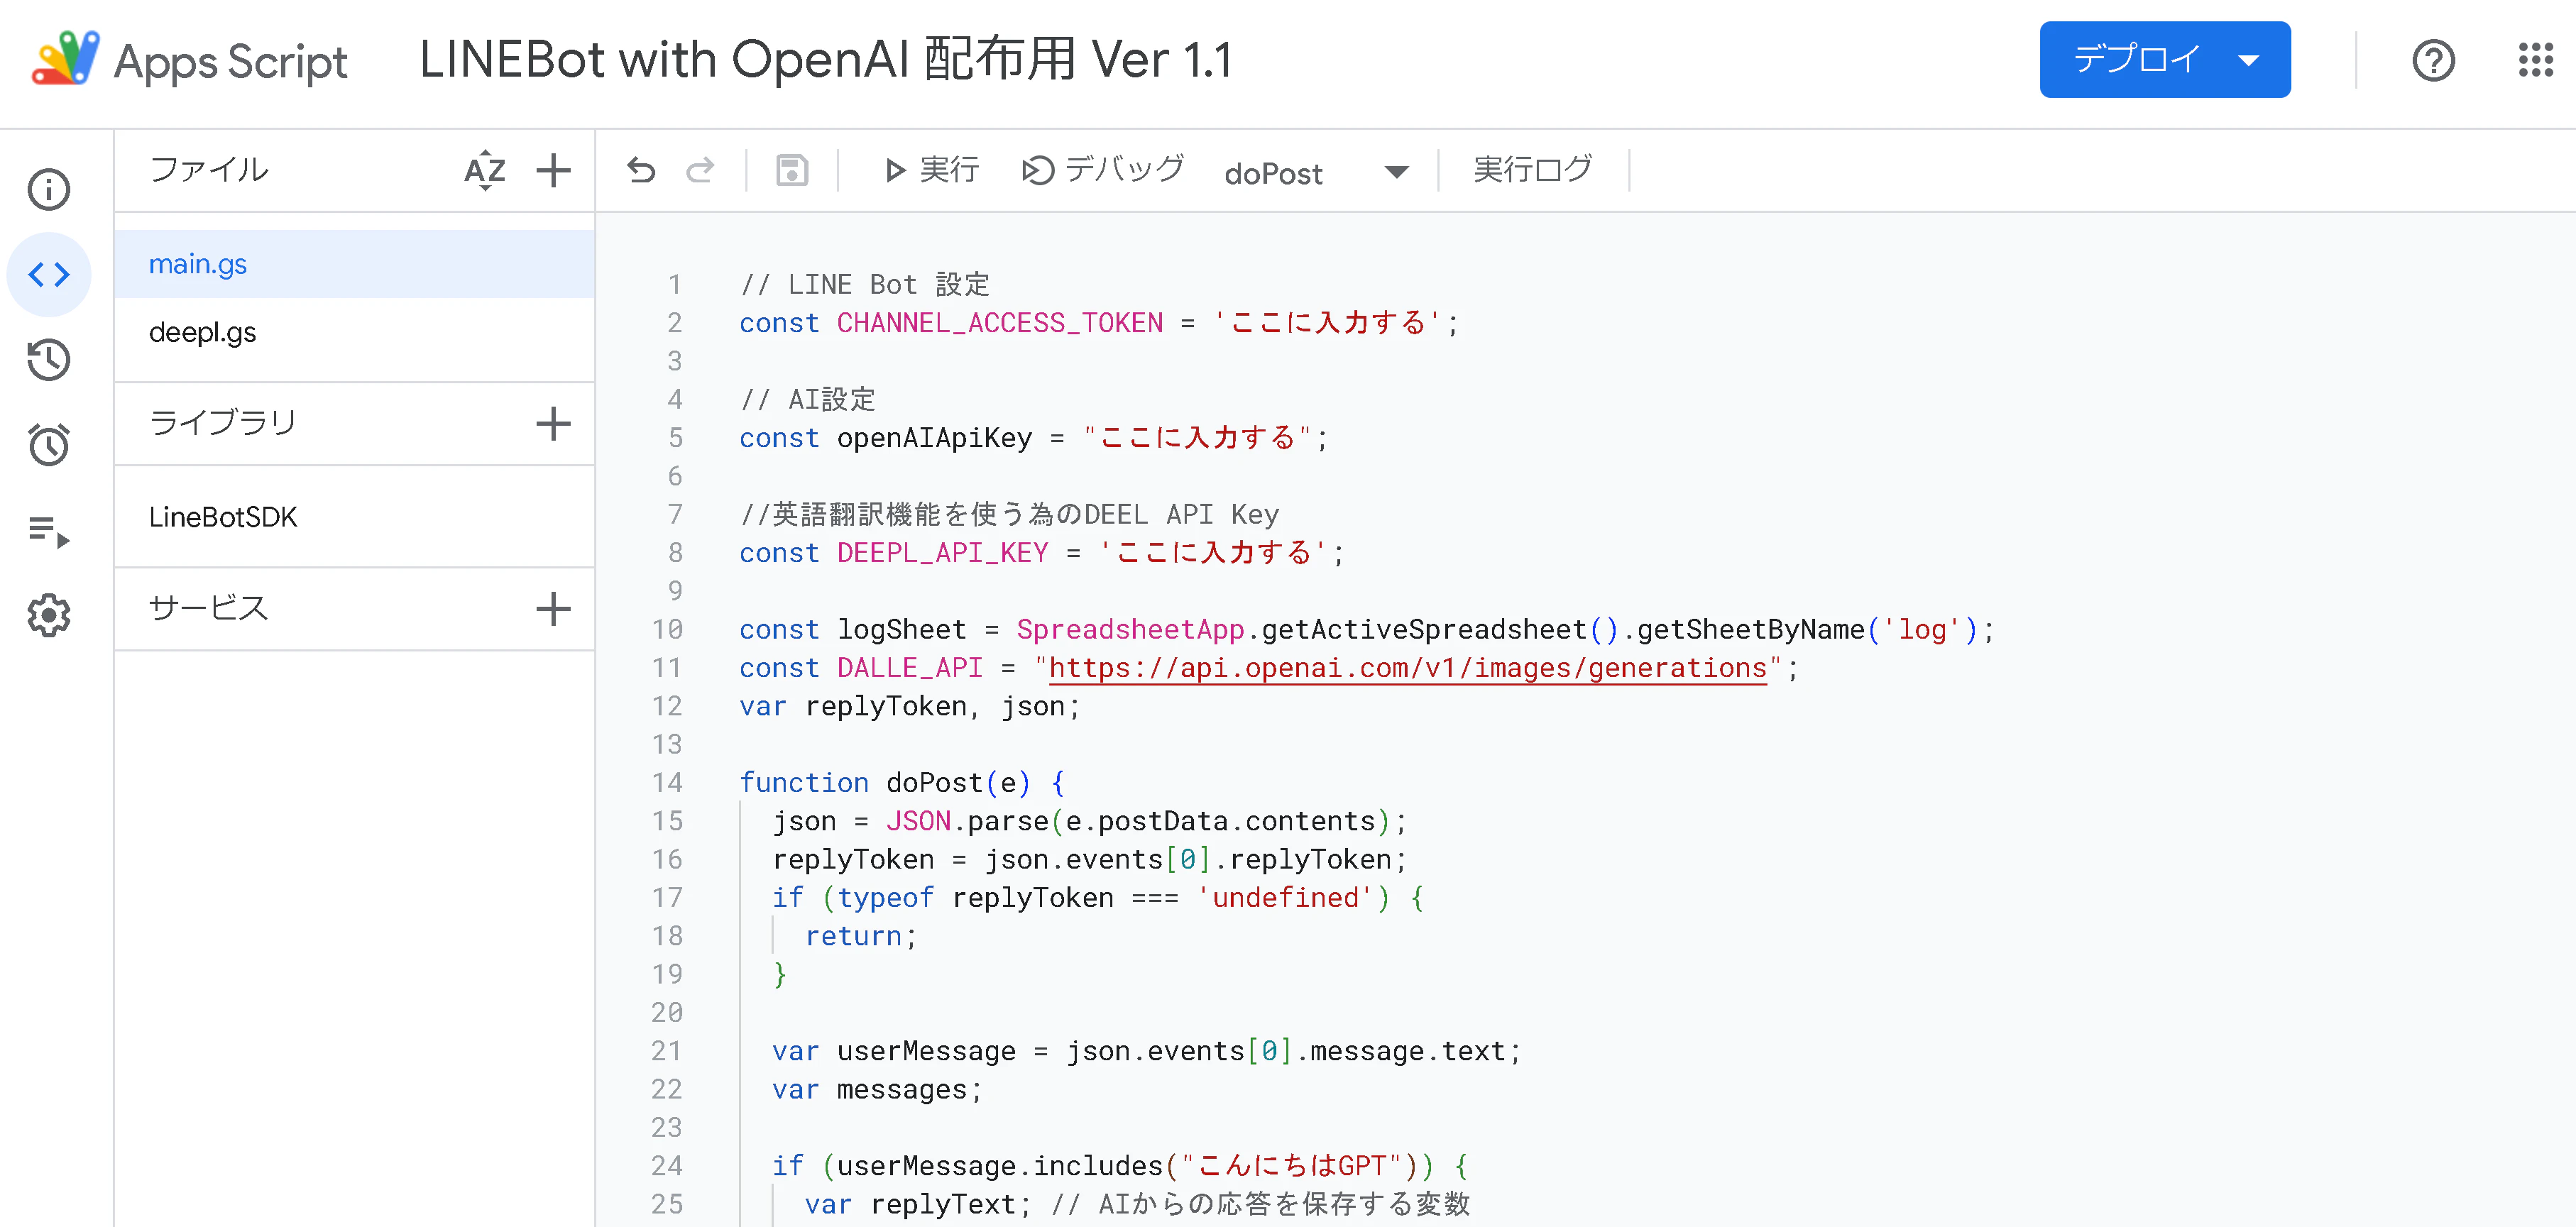Open the doPost function selector dropdown

[1316, 172]
